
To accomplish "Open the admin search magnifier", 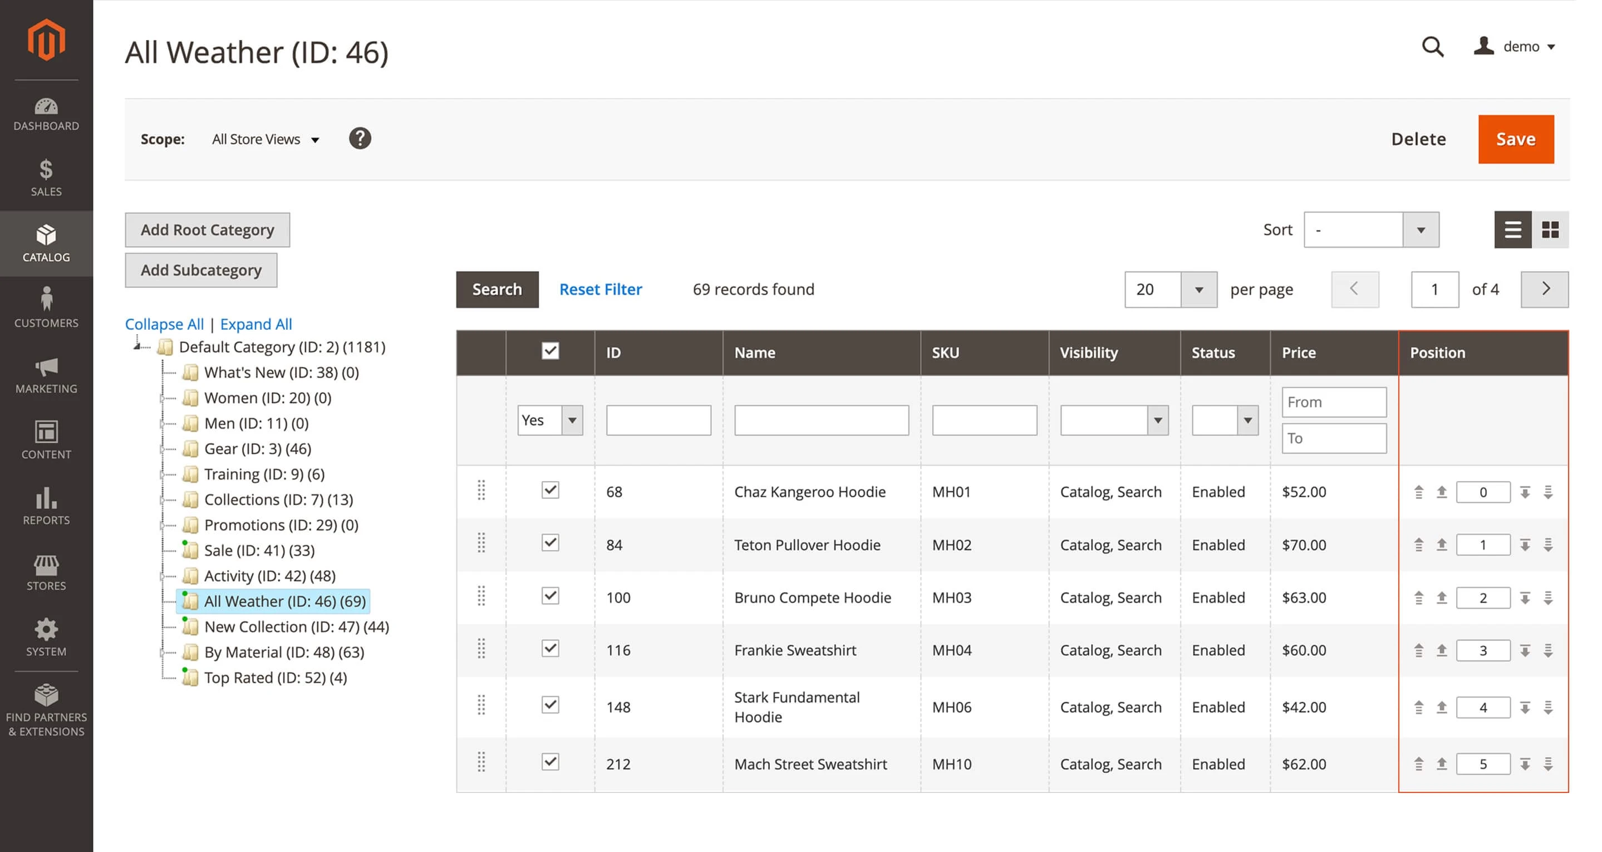I will (x=1432, y=47).
